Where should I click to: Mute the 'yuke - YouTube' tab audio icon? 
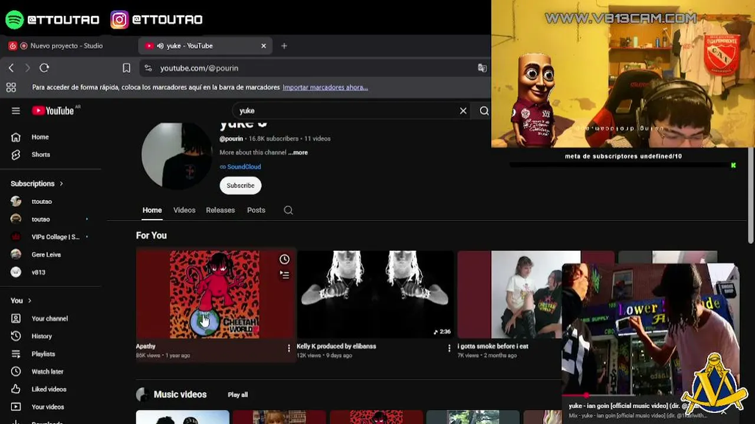(x=160, y=46)
